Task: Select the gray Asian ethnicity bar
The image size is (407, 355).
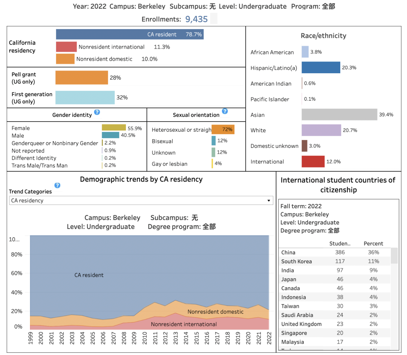Action: tap(339, 115)
